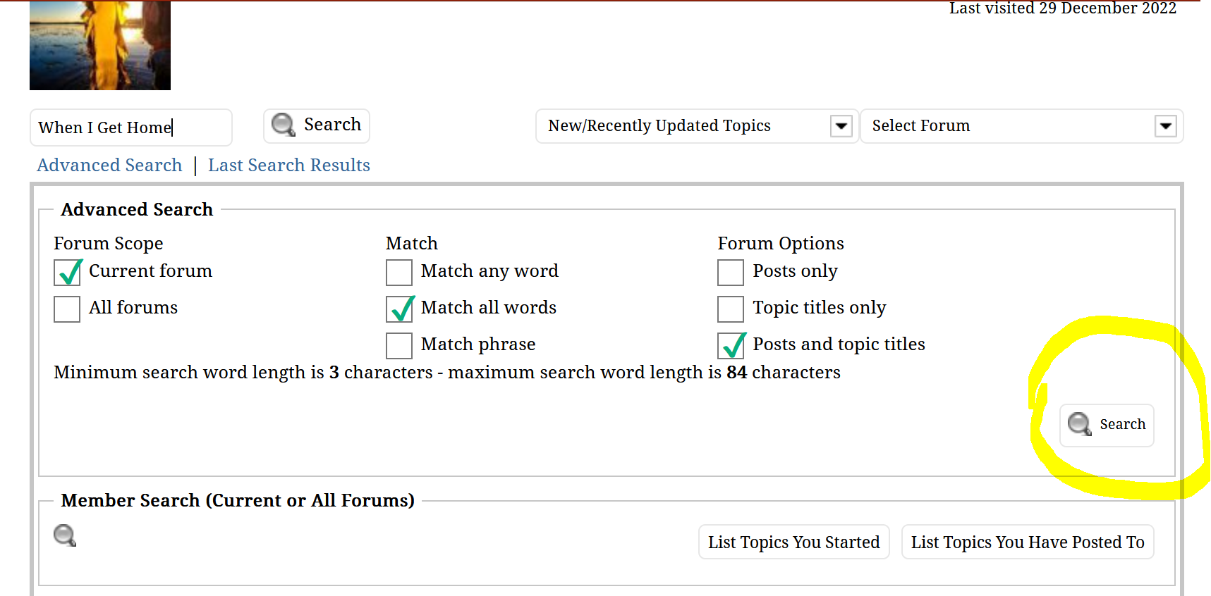Enable the All forums checkbox

click(67, 309)
